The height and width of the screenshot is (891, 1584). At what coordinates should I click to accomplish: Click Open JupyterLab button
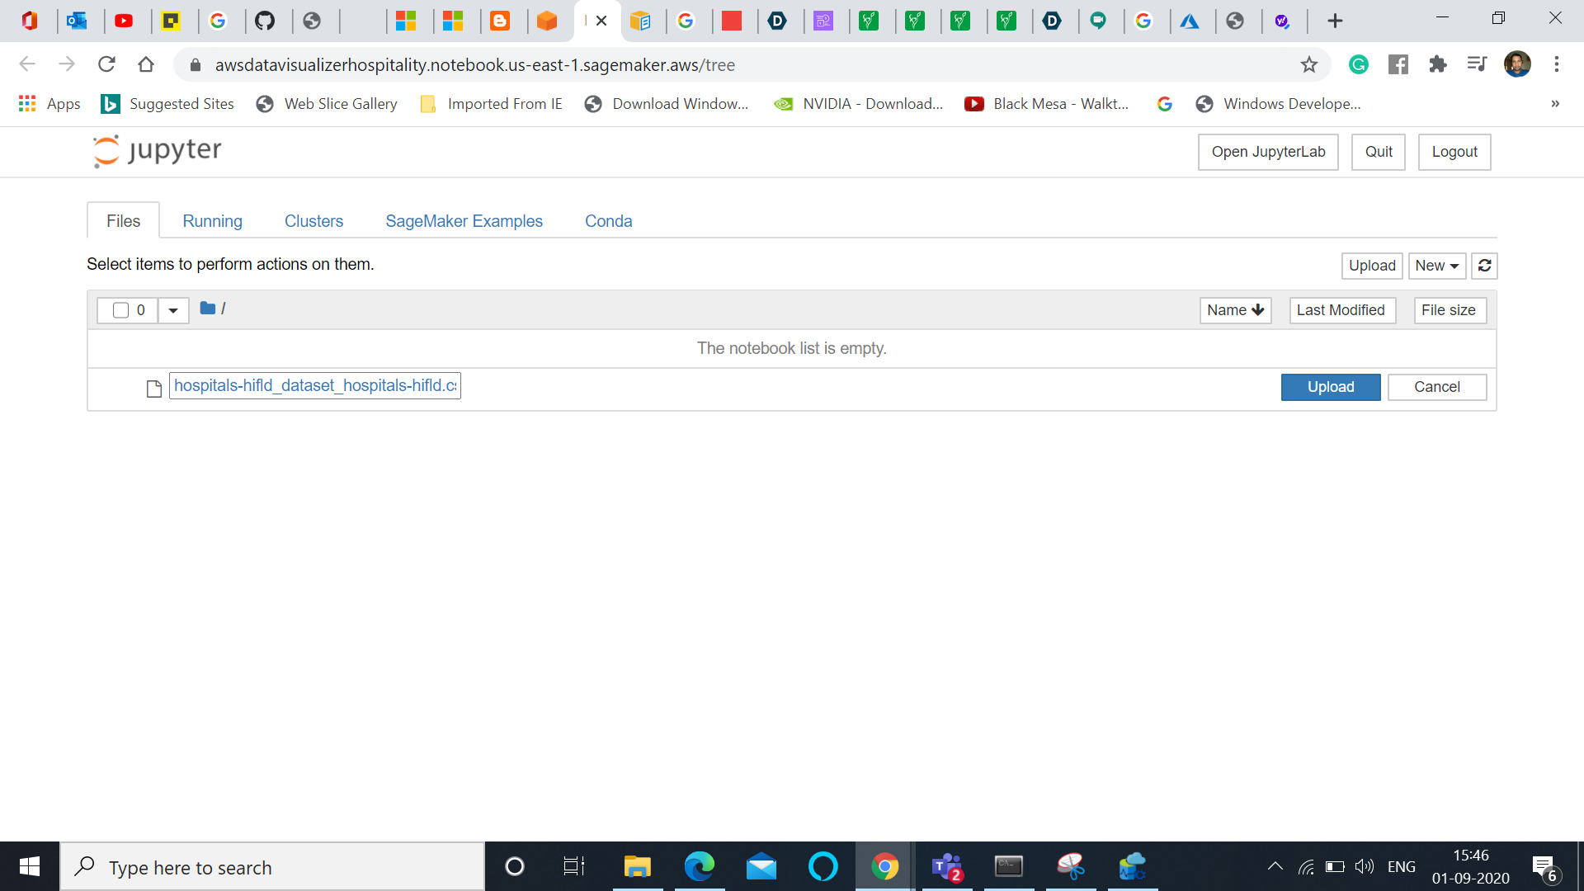[1268, 152]
